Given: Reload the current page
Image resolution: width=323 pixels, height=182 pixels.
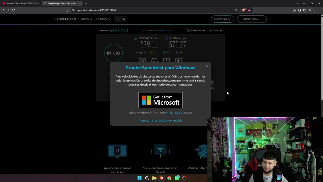Looking at the screenshot, I should (13, 10).
